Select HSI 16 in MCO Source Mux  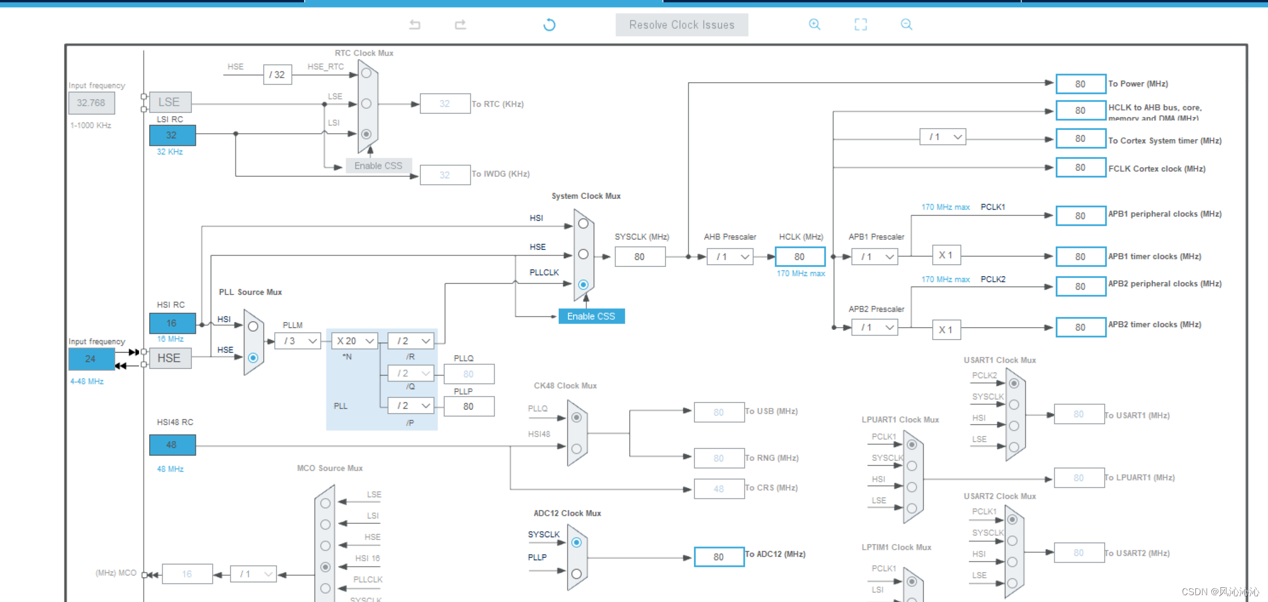pos(325,567)
